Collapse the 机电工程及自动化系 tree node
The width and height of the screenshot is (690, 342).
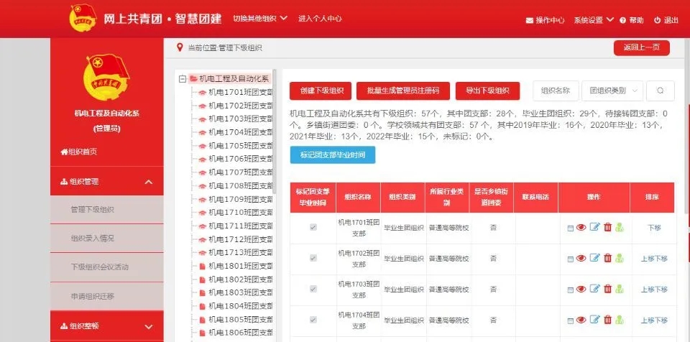click(x=183, y=79)
